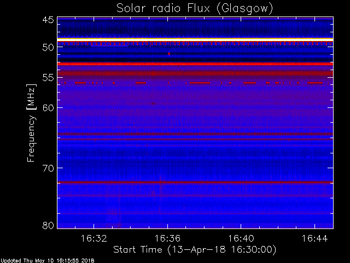Click the dark red spot near 60 MHz
Viewport: 350px width, 263px height.
tap(153, 104)
